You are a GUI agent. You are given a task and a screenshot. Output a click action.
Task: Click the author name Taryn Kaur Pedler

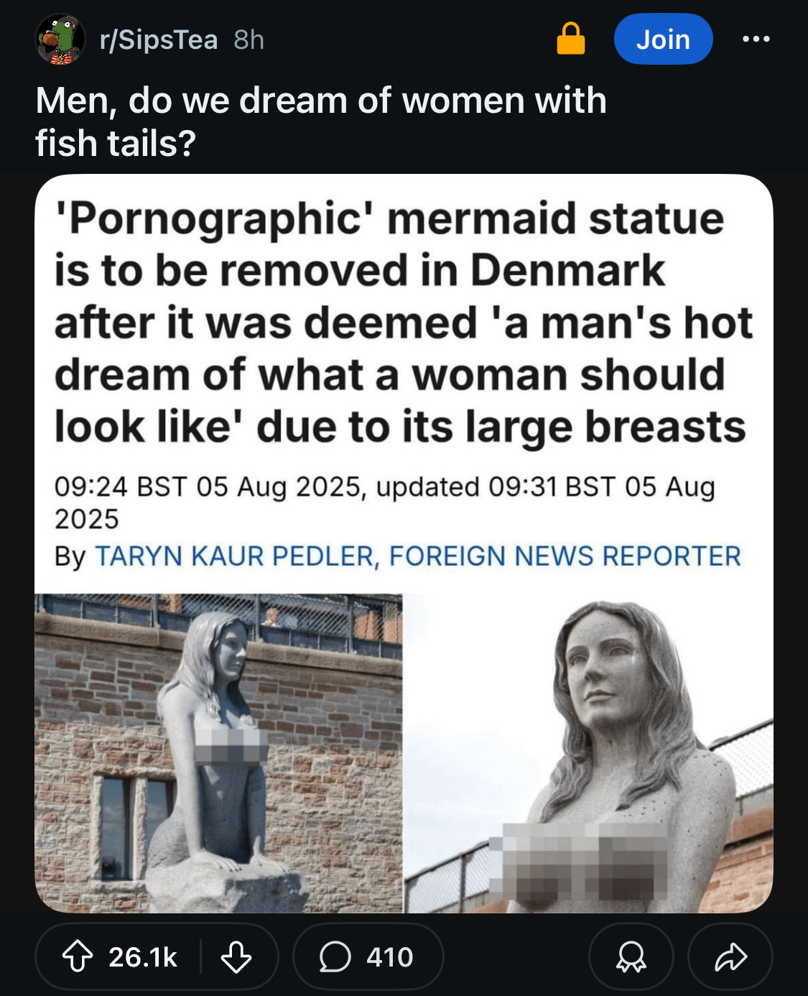pyautogui.click(x=236, y=556)
